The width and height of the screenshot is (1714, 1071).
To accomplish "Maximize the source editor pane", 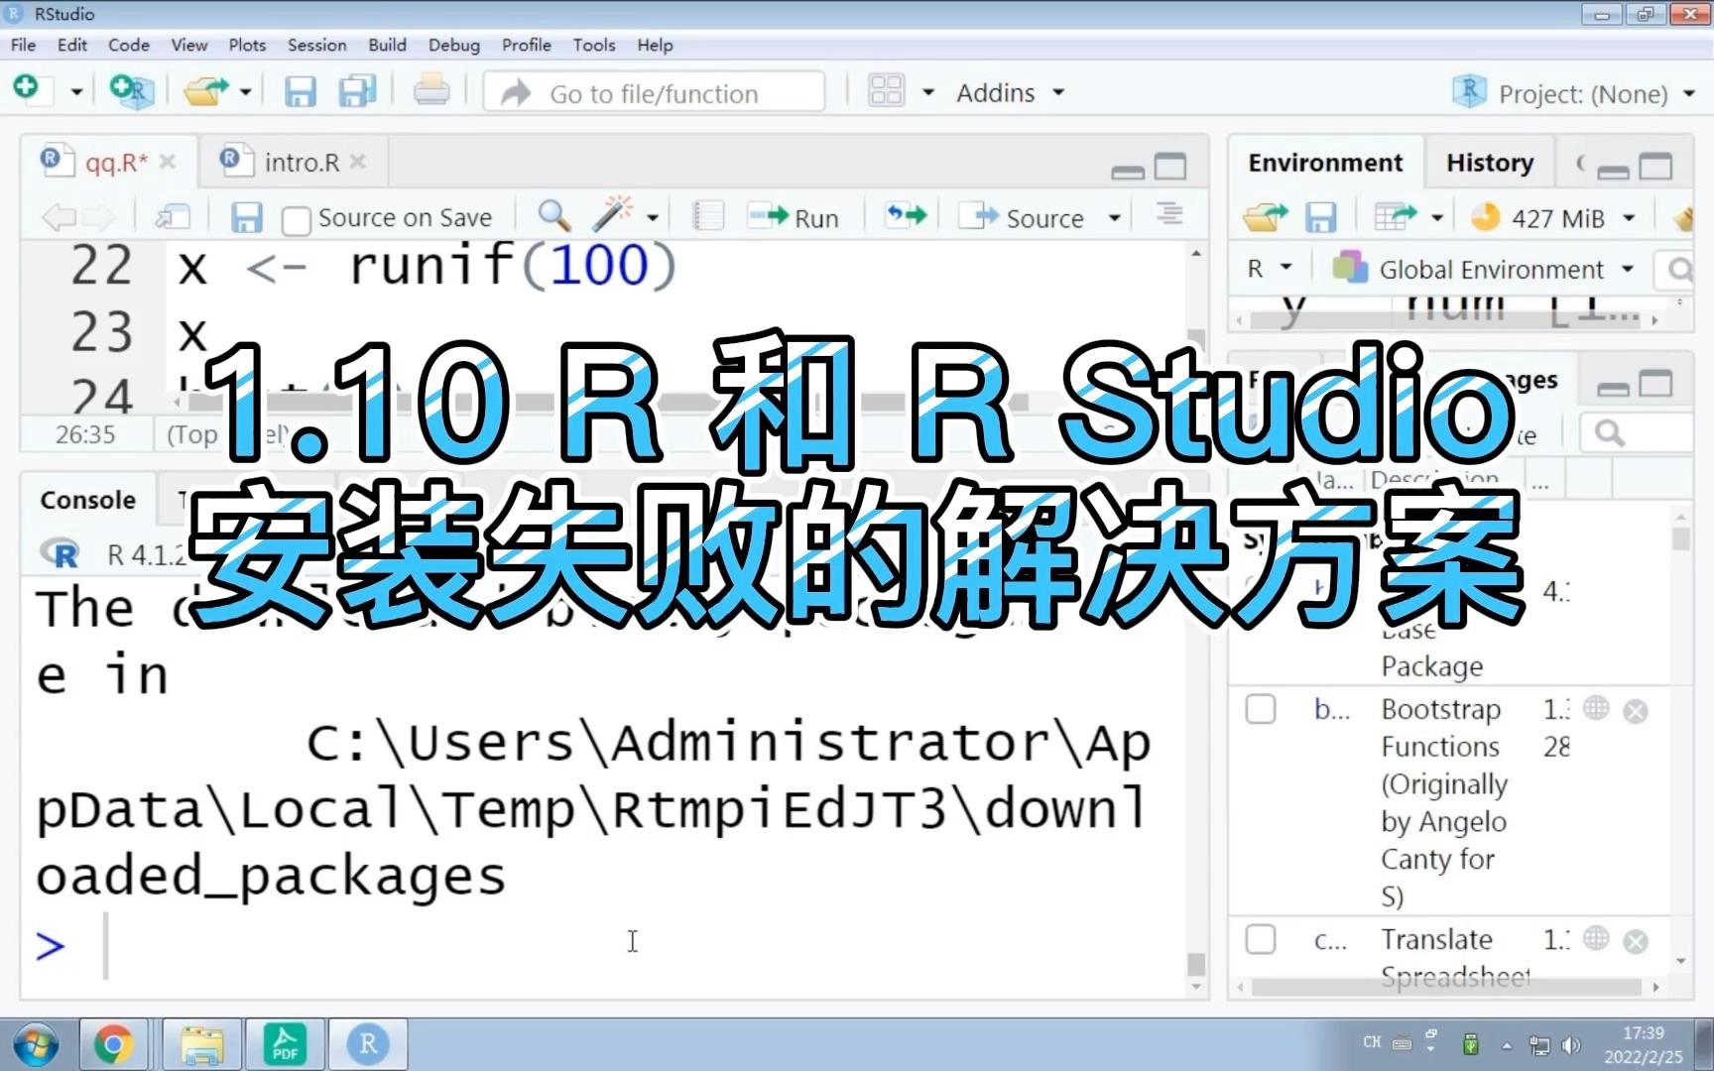I will (1170, 167).
